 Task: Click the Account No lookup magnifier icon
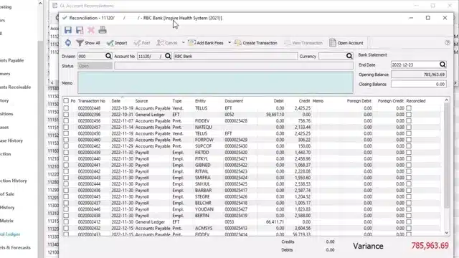coord(168,56)
